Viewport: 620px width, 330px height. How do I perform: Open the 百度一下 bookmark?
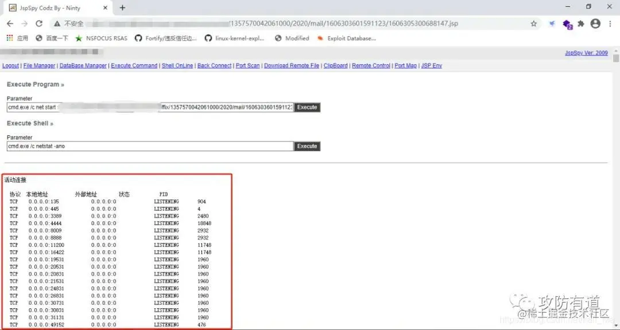click(x=52, y=38)
